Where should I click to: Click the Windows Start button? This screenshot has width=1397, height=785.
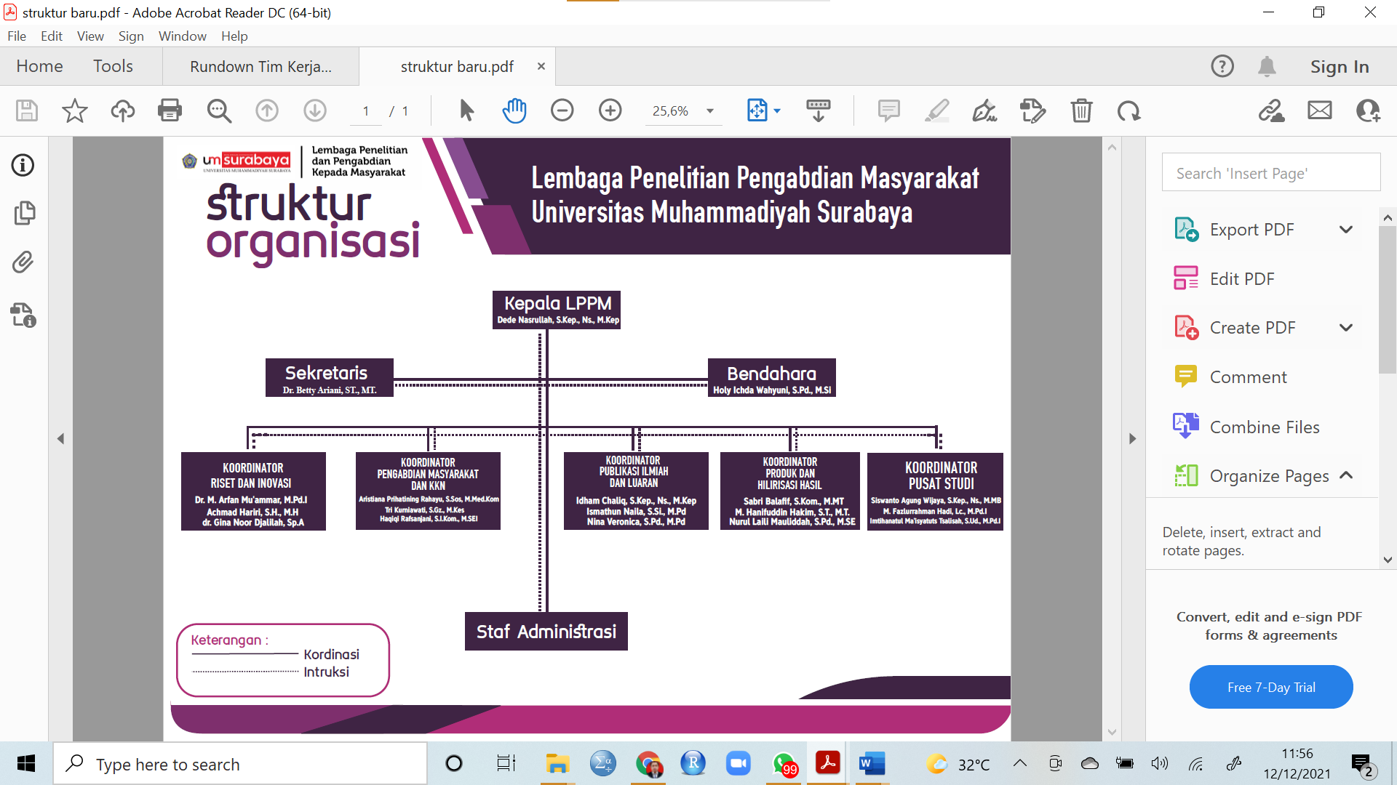pyautogui.click(x=26, y=763)
